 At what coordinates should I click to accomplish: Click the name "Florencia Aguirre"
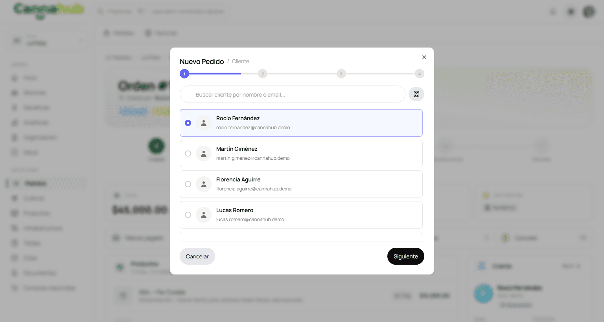point(238,179)
